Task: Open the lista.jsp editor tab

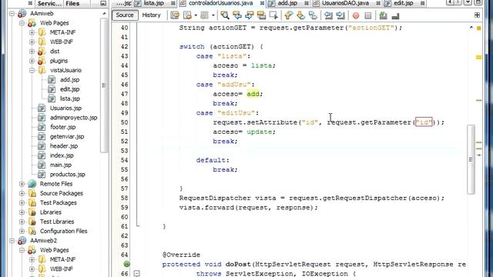Action: pyautogui.click(x=153, y=3)
